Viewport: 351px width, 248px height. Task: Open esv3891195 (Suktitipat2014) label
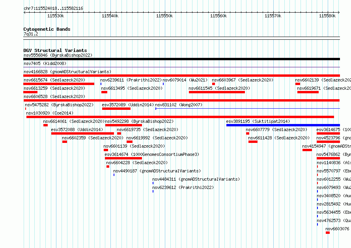click(x=258, y=121)
